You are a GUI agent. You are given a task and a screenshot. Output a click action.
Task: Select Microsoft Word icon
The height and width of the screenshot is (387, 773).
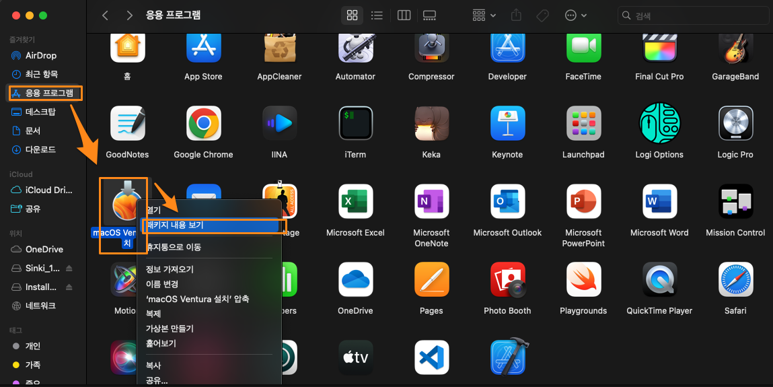point(659,201)
